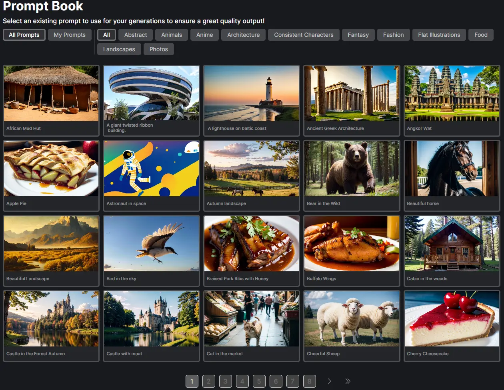Open the African Mud Hut prompt
The image size is (504, 390).
[x=51, y=101]
